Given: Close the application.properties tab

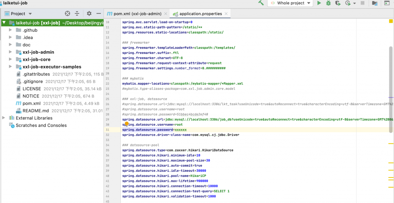Looking at the screenshot, I should tap(226, 13).
